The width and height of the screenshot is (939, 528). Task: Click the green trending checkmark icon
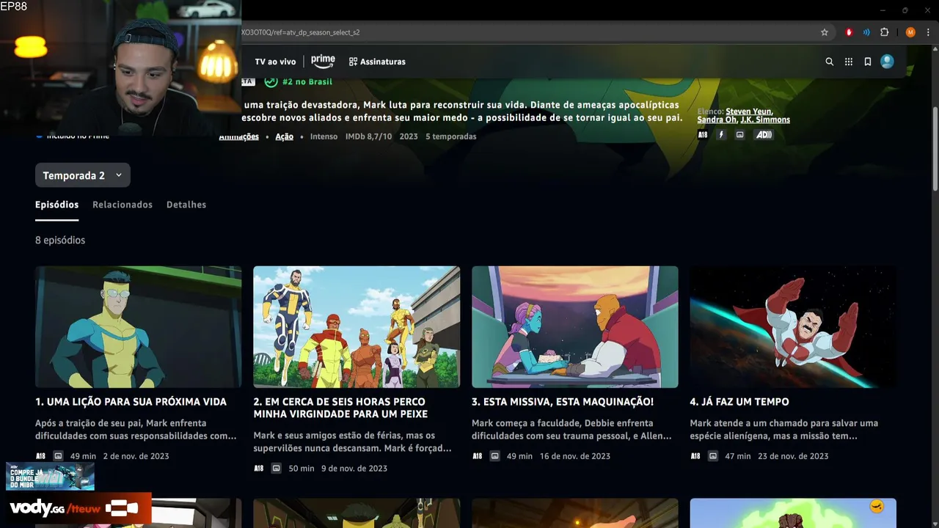point(271,81)
